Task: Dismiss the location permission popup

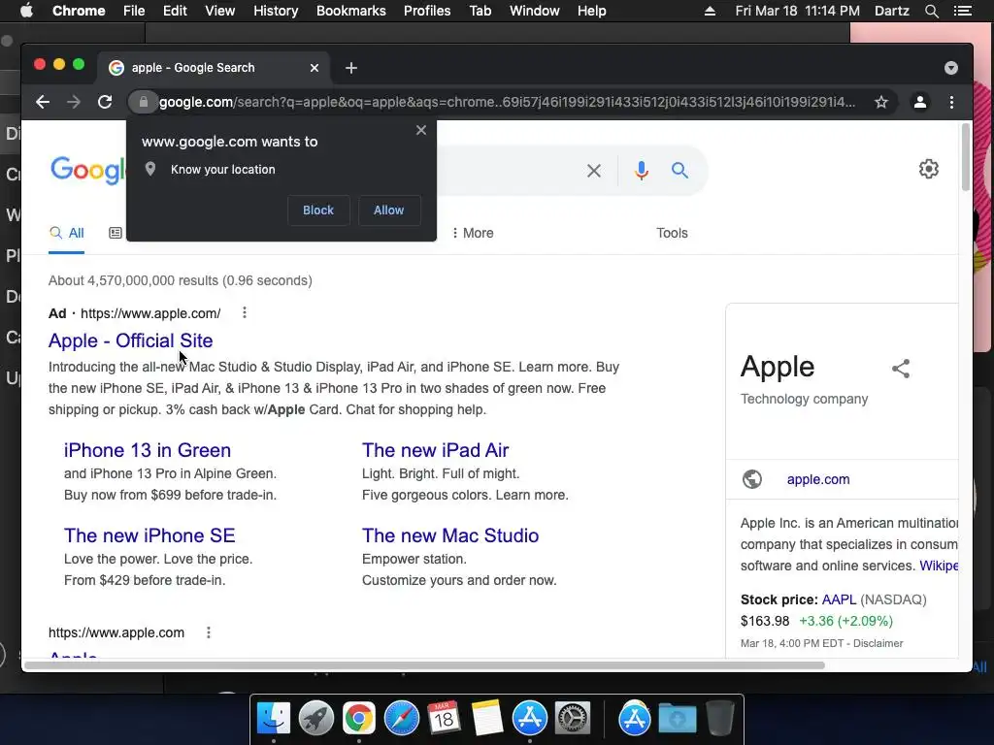Action: point(421,130)
